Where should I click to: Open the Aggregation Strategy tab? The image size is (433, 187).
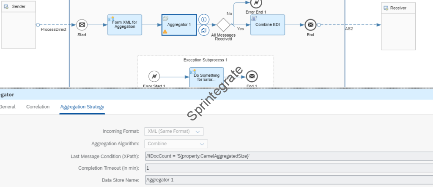click(x=82, y=107)
